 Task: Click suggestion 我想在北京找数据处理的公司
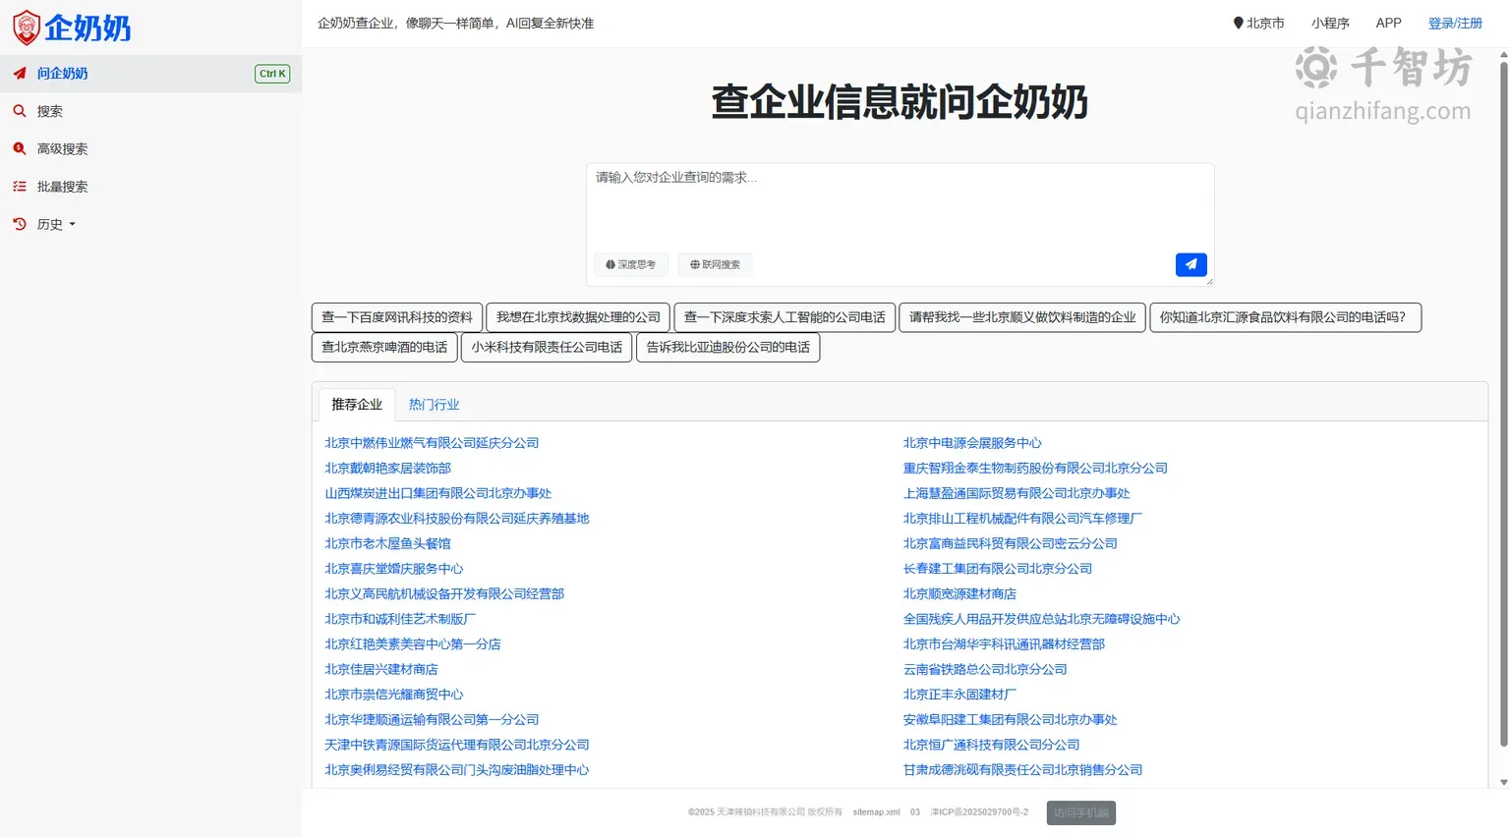[x=578, y=317]
